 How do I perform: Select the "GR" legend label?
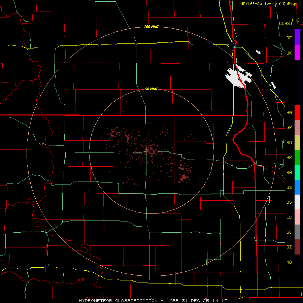(289, 128)
